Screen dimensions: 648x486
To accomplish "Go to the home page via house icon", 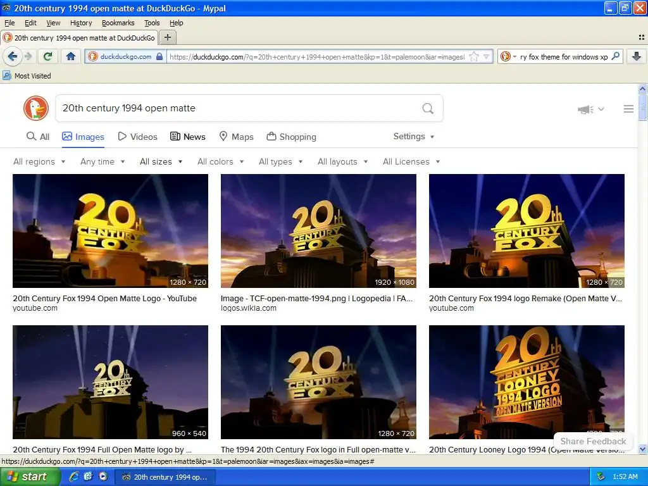I will 71,56.
